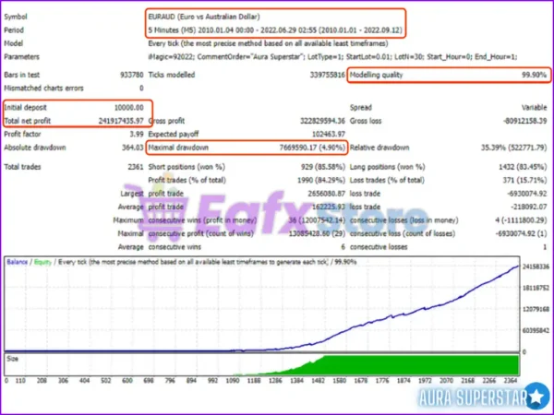Select the Largest profit trade value 2656080.87
The width and height of the screenshot is (554, 415).
click(x=327, y=194)
